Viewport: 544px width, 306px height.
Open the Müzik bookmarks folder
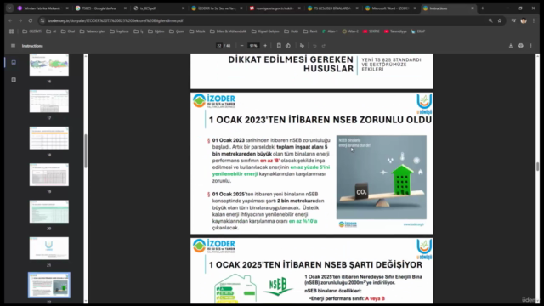(197, 31)
